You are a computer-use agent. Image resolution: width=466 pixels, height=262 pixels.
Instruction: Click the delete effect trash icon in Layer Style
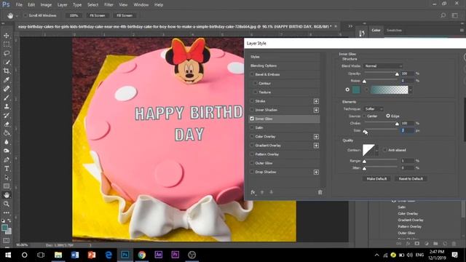click(x=320, y=192)
